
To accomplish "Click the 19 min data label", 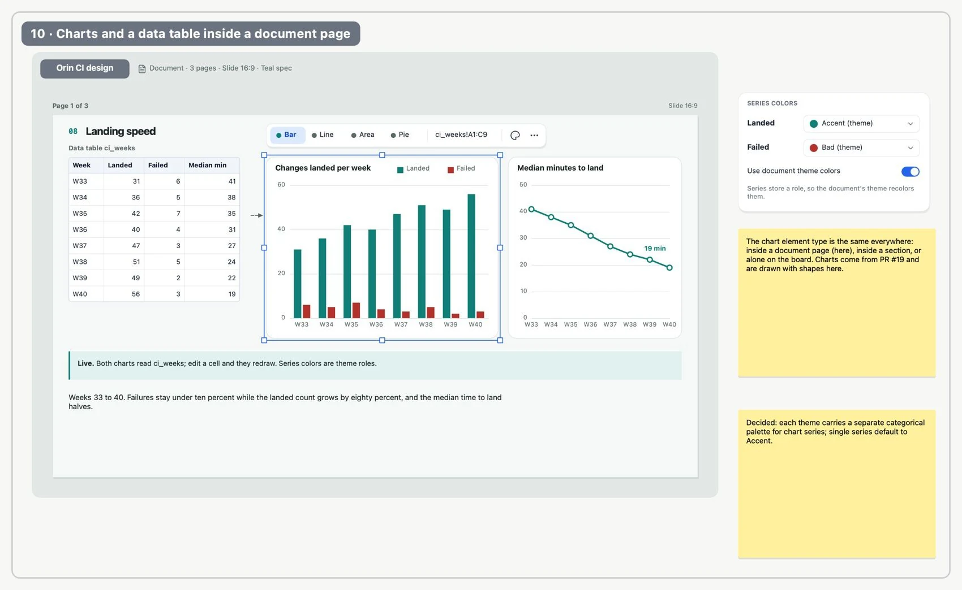I will click(655, 249).
